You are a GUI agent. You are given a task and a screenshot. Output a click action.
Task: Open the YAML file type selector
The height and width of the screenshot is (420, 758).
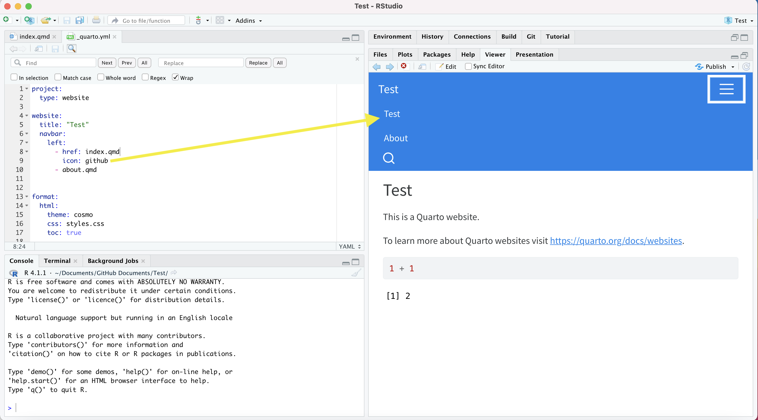350,246
